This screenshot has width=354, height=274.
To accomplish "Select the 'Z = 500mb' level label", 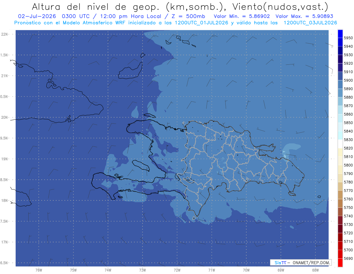I will coord(188,16).
